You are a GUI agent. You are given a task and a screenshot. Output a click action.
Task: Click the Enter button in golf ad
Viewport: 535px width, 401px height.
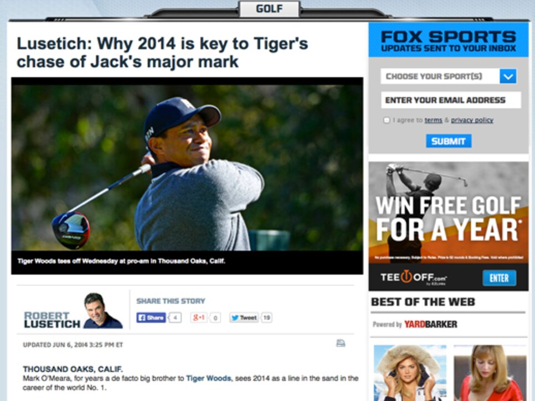point(499,278)
